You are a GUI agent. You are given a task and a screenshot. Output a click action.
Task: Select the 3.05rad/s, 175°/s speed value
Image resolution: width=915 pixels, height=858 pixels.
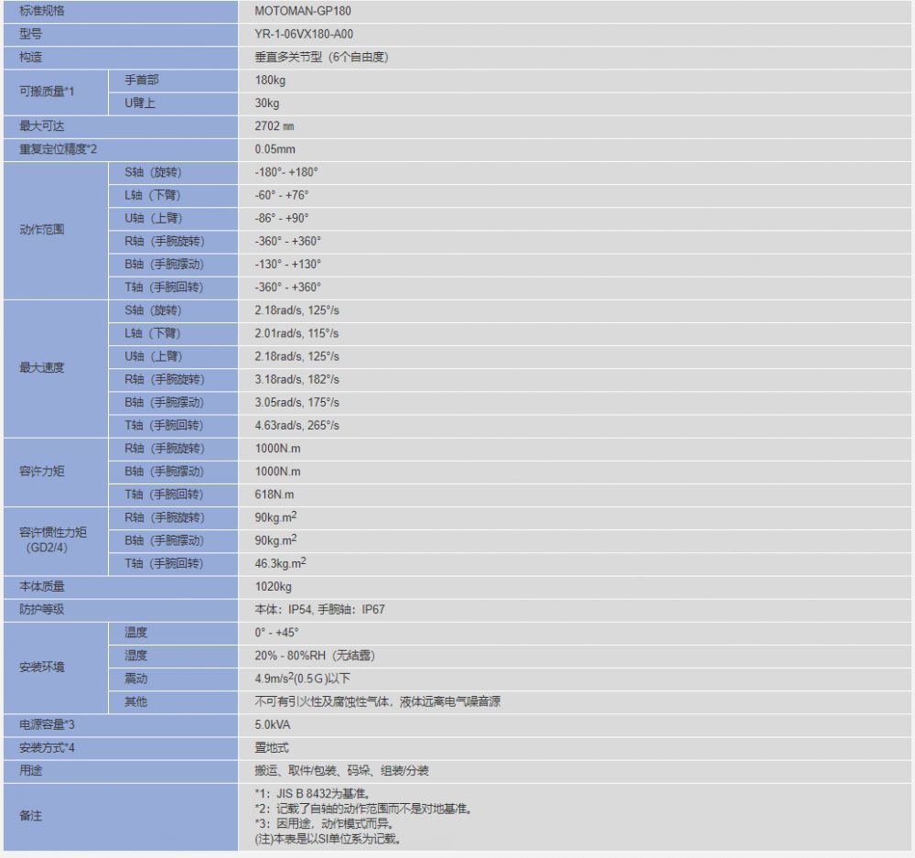pyautogui.click(x=296, y=402)
